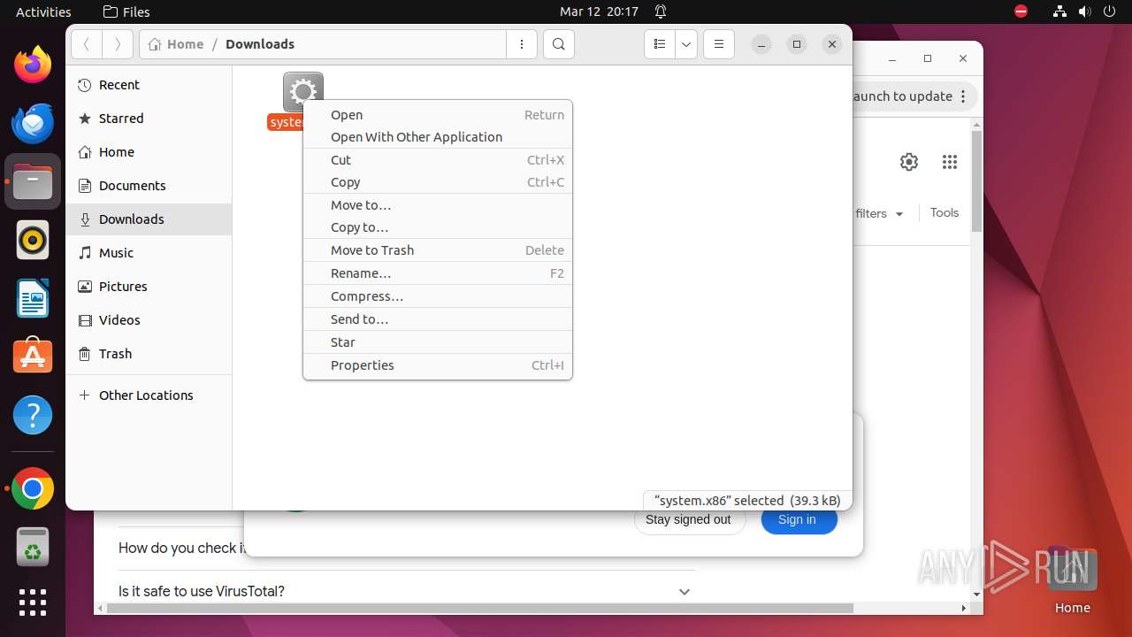
Task: Select Move to Trash
Action: pyautogui.click(x=438, y=250)
